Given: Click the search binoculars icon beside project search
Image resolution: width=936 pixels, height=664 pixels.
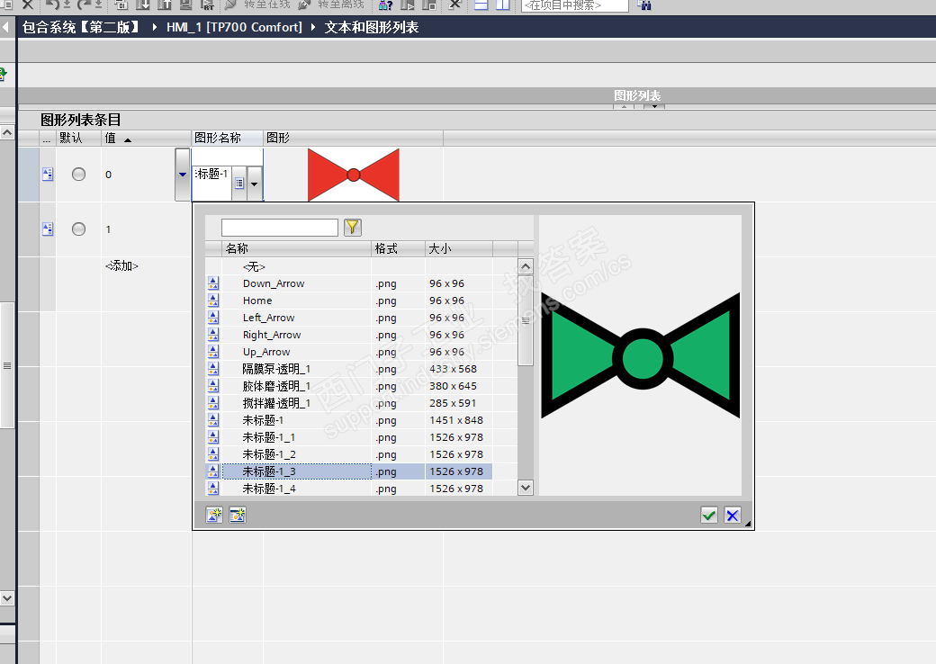Looking at the screenshot, I should pyautogui.click(x=644, y=4).
